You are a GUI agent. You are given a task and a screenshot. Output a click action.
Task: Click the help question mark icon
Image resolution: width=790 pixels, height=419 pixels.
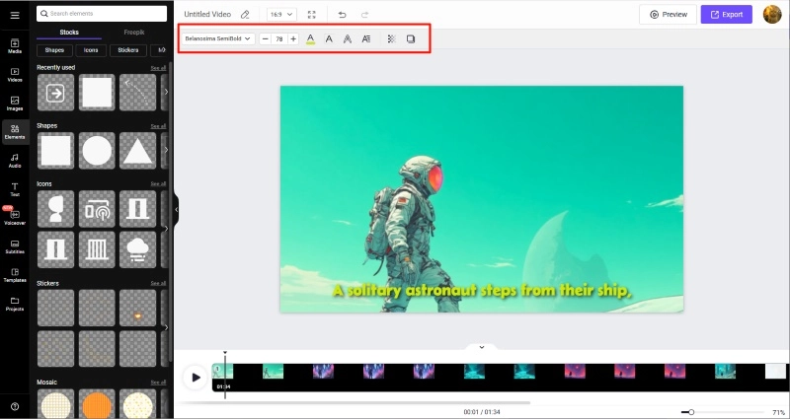point(15,406)
